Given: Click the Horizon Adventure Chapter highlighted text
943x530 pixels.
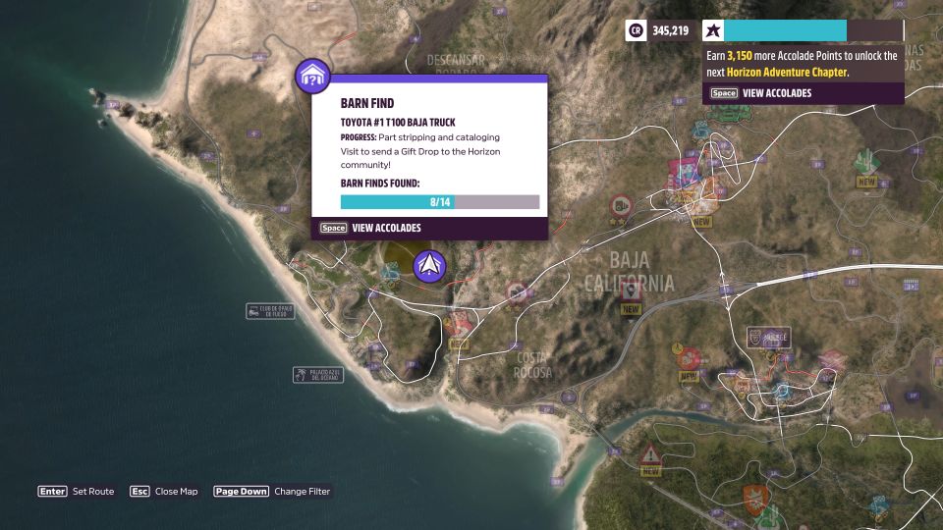Looking at the screenshot, I should click(x=787, y=72).
